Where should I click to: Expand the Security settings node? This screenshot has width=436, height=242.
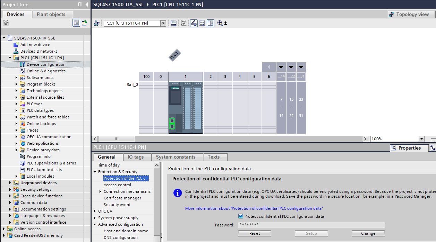[x=10, y=189]
